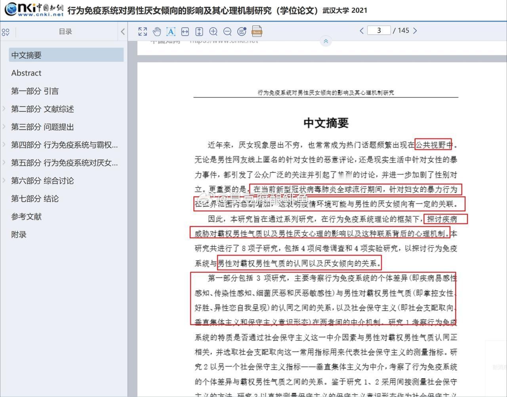The width and height of the screenshot is (507, 397).
Task: Go to previous page
Action: 361,30
